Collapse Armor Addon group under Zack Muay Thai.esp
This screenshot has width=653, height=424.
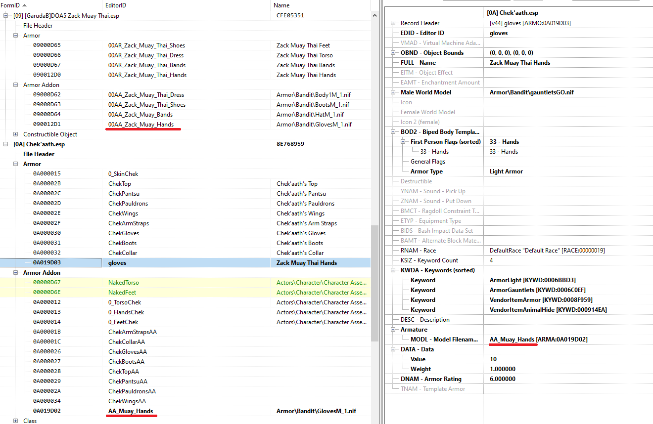point(16,85)
